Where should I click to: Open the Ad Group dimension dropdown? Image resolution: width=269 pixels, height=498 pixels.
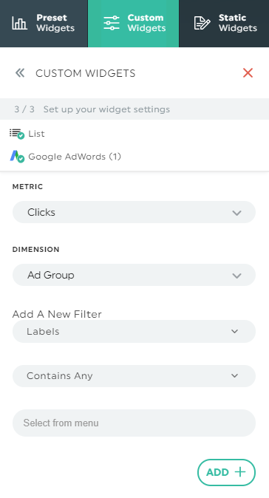[134, 275]
